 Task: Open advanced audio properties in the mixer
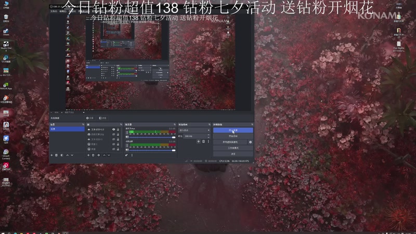(126, 155)
